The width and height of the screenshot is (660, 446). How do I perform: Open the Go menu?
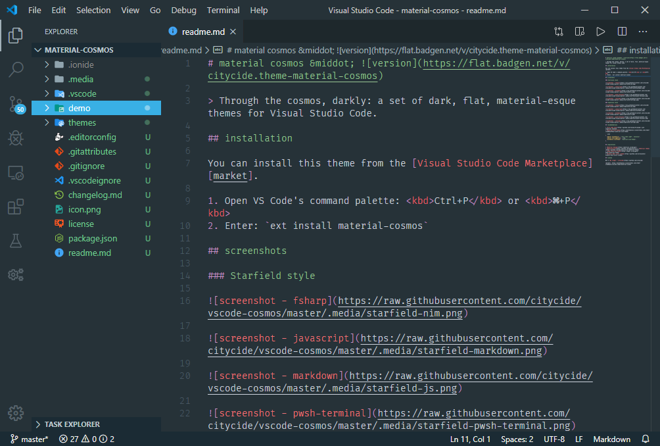[155, 10]
